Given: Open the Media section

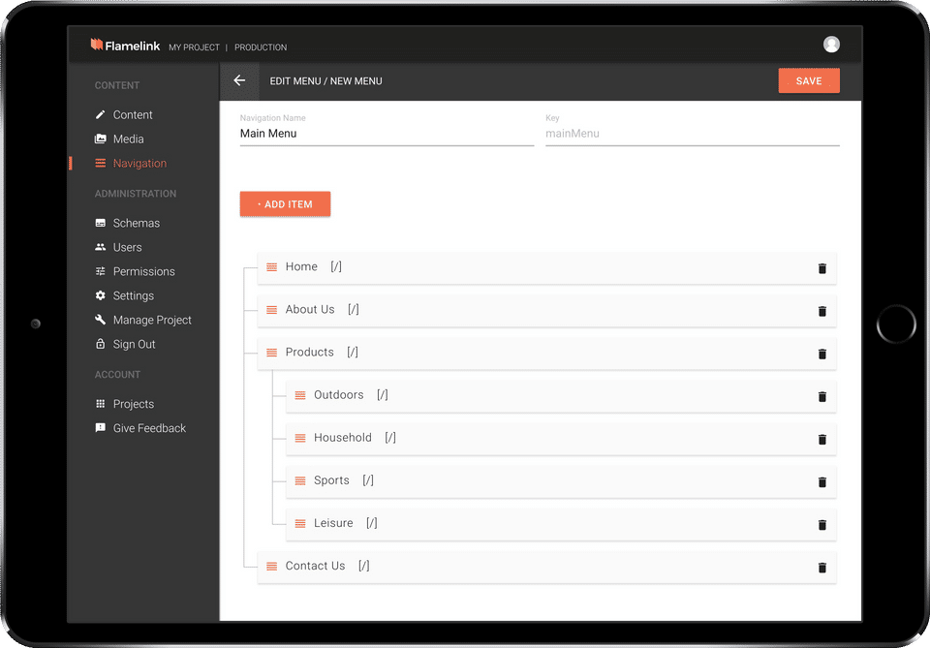Looking at the screenshot, I should 128,139.
